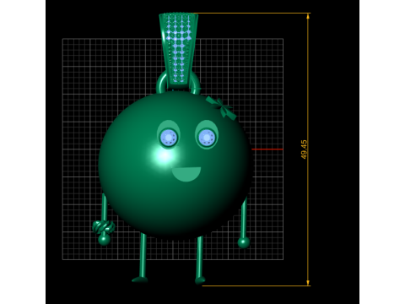Select the rope bracelet on the arm

point(104,226)
